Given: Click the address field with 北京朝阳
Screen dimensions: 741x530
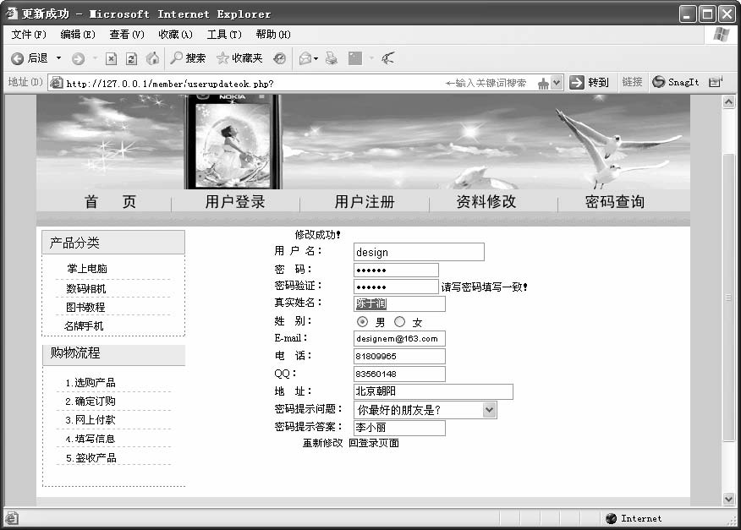Looking at the screenshot, I should pos(433,391).
